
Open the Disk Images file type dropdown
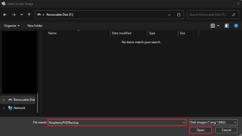(213, 122)
